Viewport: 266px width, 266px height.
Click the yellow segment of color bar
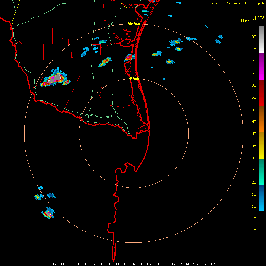tap(261, 145)
